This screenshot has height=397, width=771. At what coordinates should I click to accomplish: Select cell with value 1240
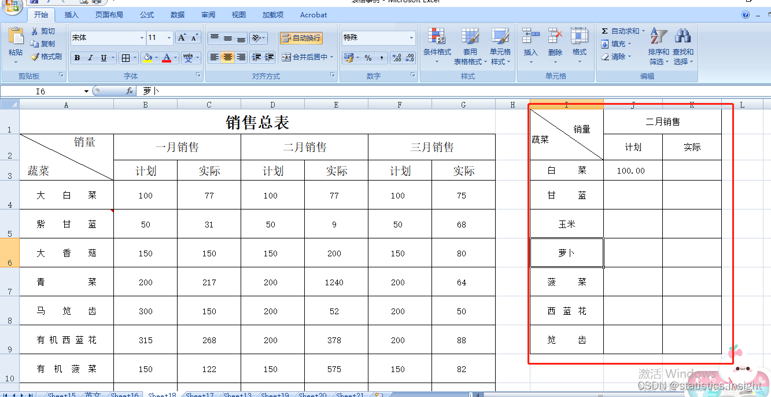(x=336, y=282)
